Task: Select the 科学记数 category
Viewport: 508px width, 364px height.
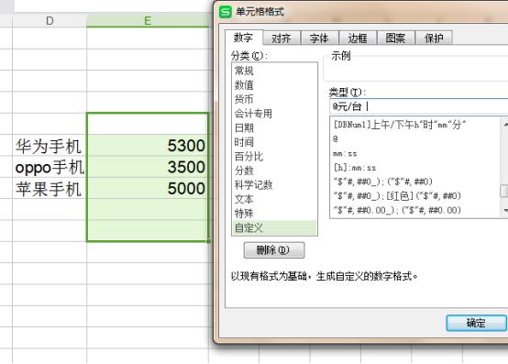Action: tap(274, 184)
